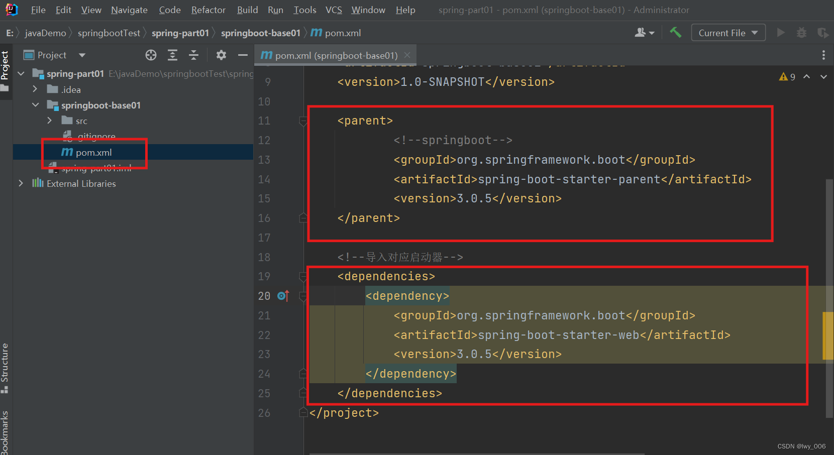Open the Window menu

tap(368, 10)
